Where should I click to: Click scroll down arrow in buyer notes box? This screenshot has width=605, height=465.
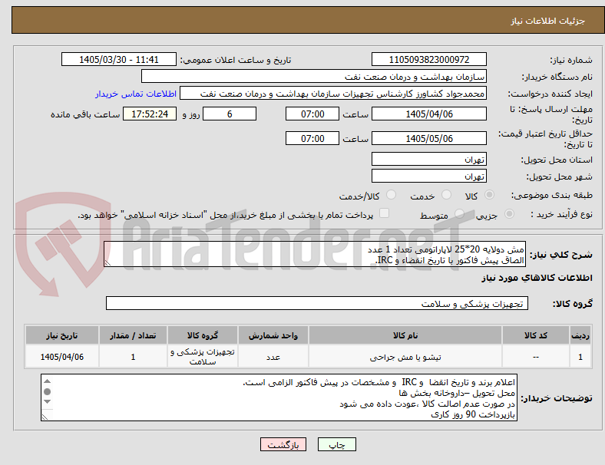tap(47, 402)
